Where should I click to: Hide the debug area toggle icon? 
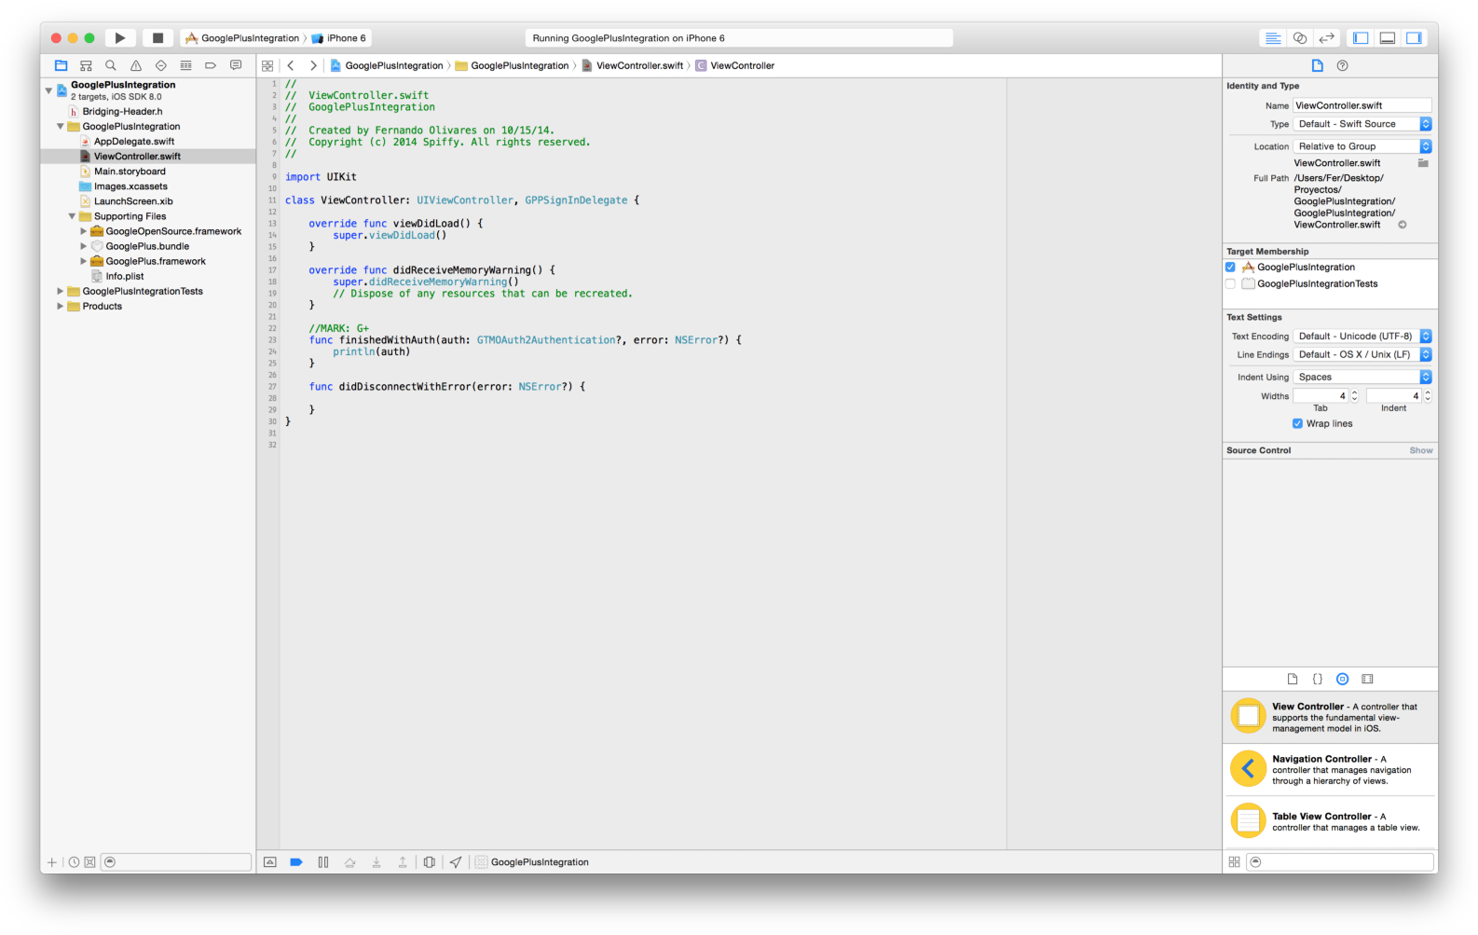270,862
